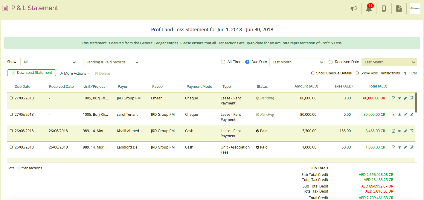Screen dimensions: 424x200
Task: Open the external link icon for the Emaar row
Action: coord(411,98)
